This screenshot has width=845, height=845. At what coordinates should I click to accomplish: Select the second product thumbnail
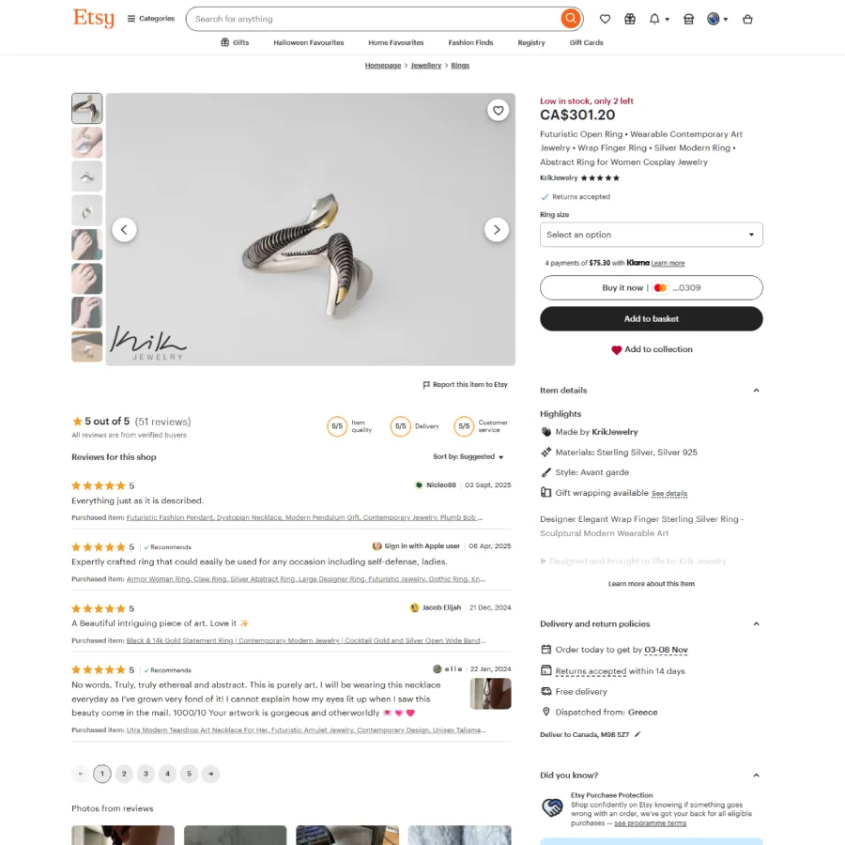[x=86, y=143]
